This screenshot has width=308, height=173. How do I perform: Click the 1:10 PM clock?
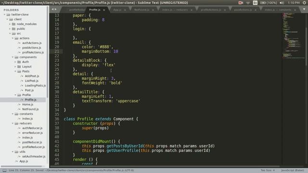point(294,3)
